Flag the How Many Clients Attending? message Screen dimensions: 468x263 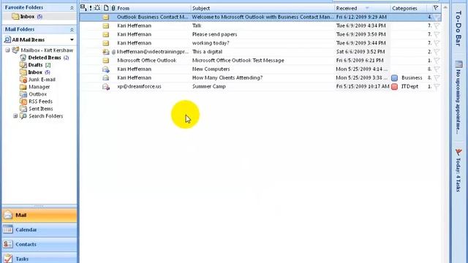coord(437,78)
